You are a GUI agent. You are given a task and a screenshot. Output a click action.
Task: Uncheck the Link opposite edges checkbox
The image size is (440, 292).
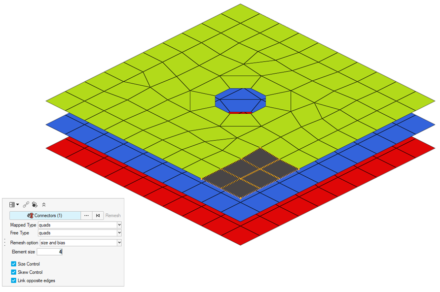(x=13, y=281)
